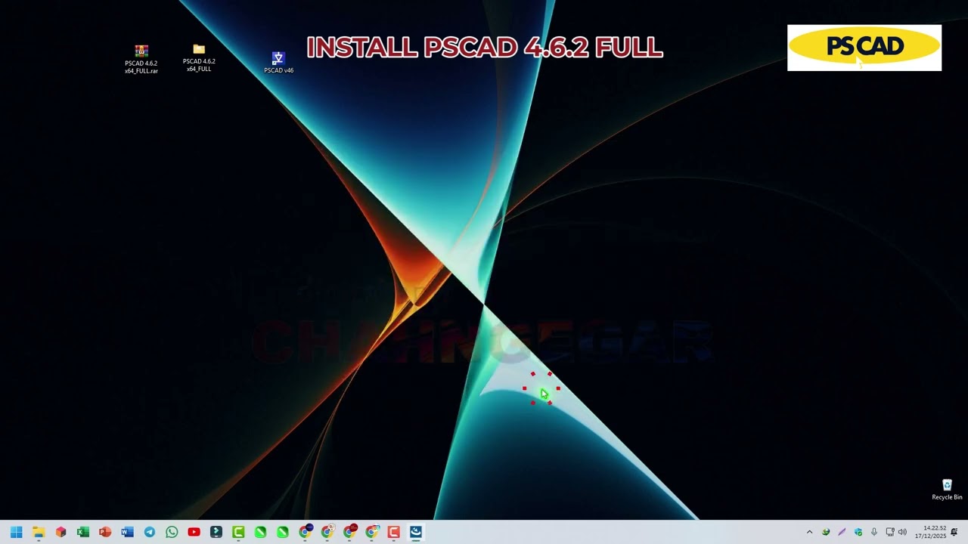Image resolution: width=968 pixels, height=544 pixels.
Task: Open WhatsApp from the taskbar
Action: (172, 532)
